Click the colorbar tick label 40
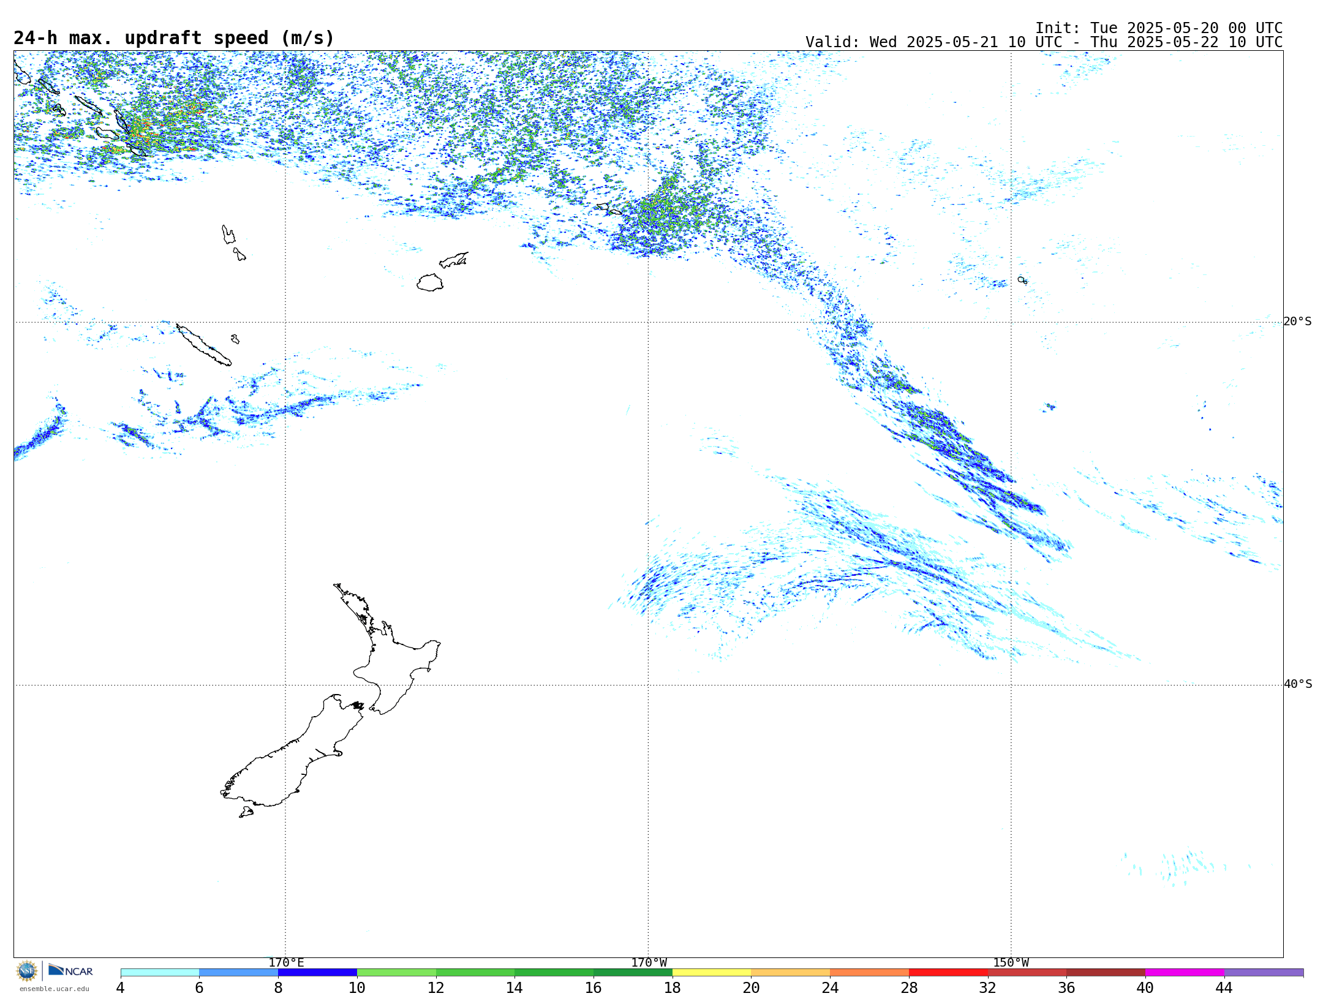Viewport: 1323px width, 996px height. click(1145, 987)
